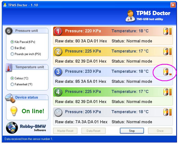
Task: Click the small app icon in title bar
Action: pyautogui.click(x=5, y=5)
